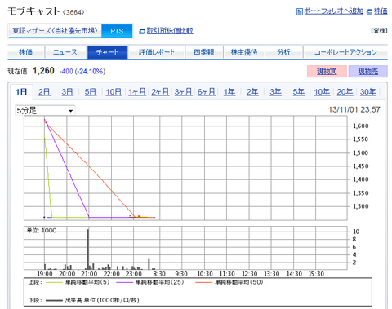Click 株価 link at top right
The width and height of the screenshot is (392, 309).
(381, 11)
